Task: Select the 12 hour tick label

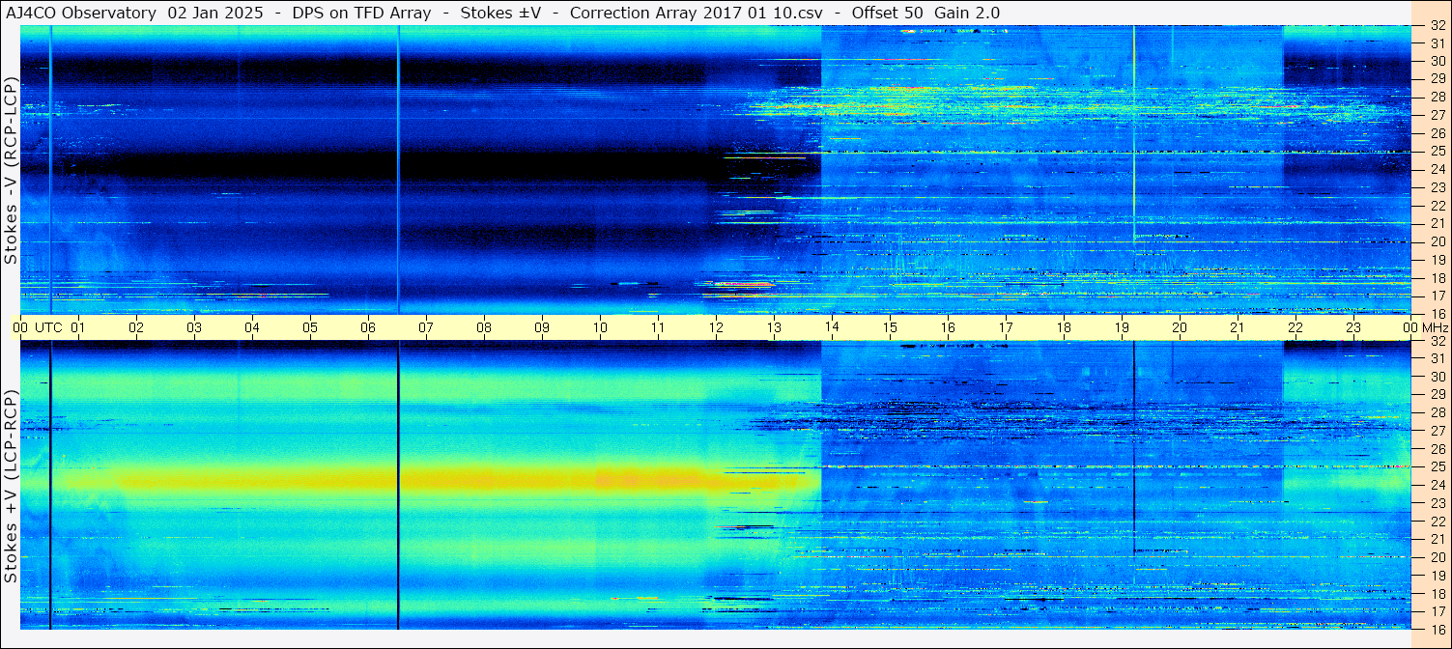Action: click(x=716, y=327)
